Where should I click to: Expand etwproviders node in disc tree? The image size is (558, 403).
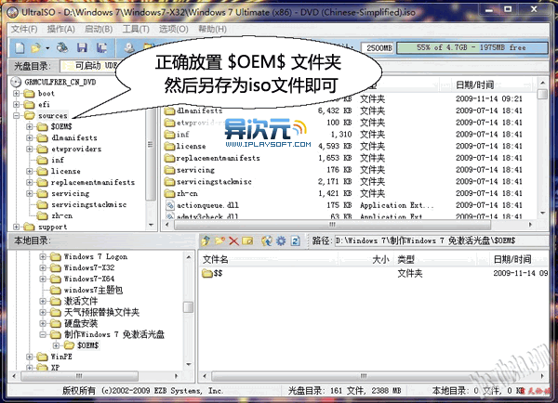click(x=30, y=149)
